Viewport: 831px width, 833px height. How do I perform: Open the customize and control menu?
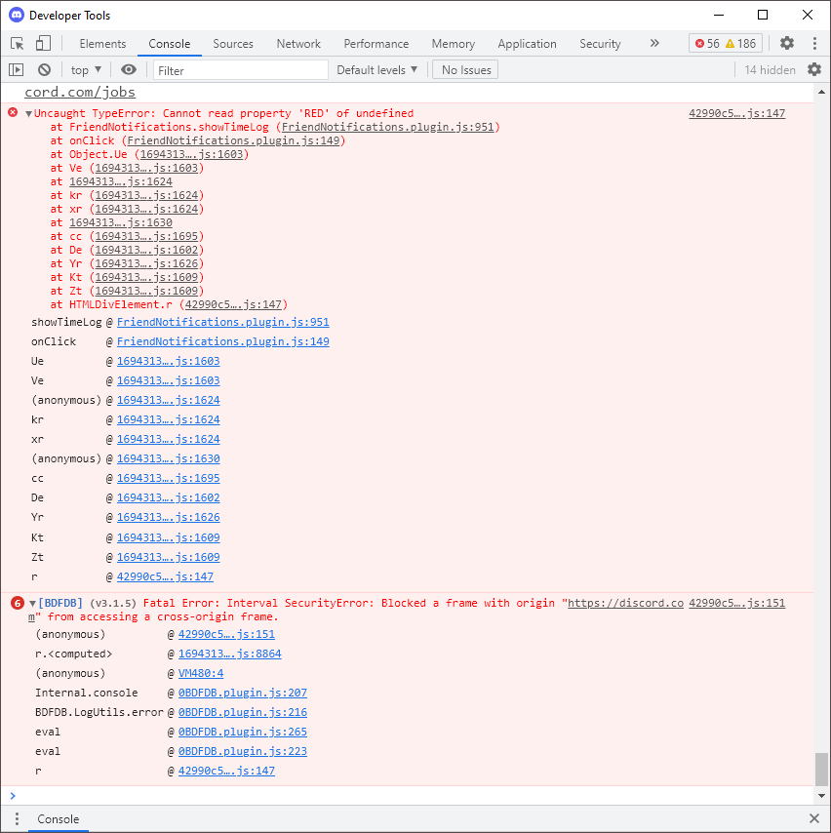click(x=814, y=43)
